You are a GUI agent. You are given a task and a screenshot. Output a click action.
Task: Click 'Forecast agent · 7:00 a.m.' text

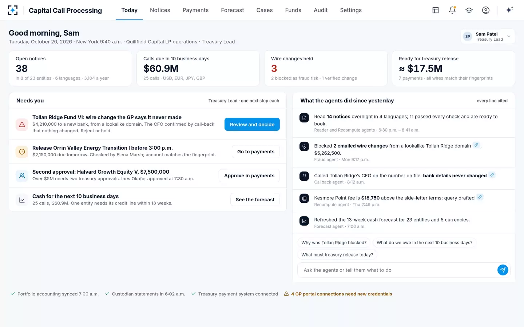[340, 226]
